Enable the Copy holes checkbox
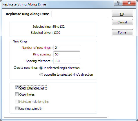This screenshot has width=138, height=121. [x=17, y=94]
